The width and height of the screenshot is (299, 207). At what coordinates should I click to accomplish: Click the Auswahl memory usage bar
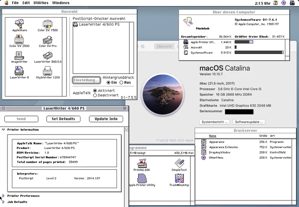click(236, 47)
